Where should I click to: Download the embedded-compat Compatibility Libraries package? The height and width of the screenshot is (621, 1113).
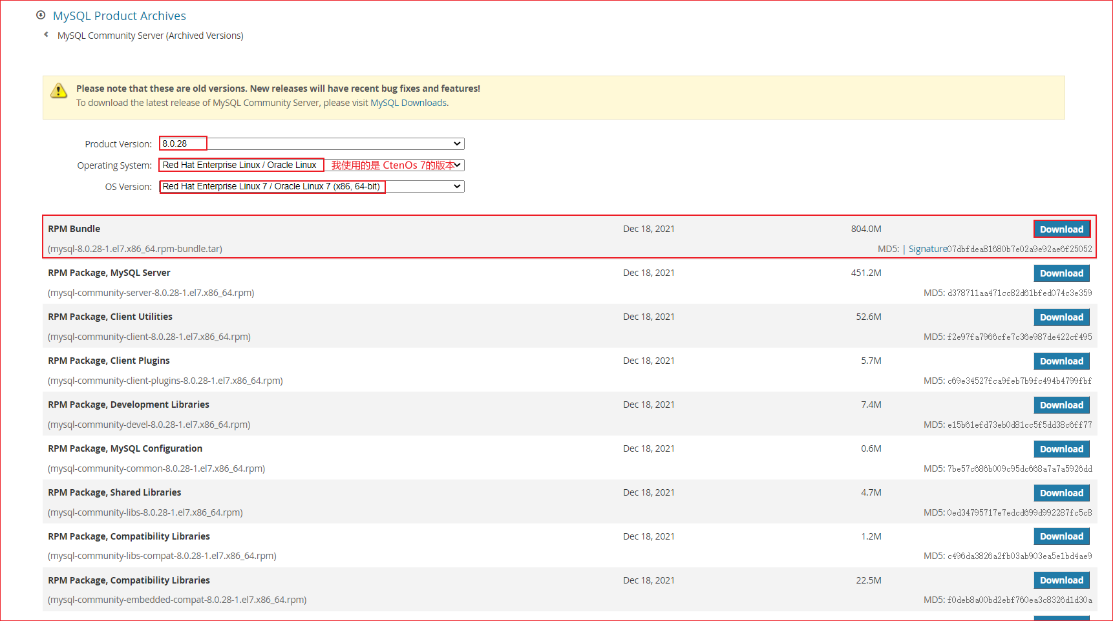1062,580
